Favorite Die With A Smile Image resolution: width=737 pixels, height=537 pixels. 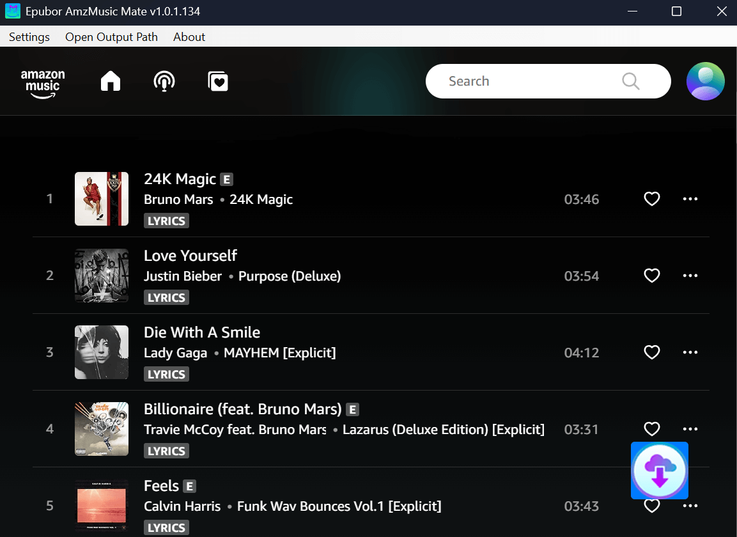pyautogui.click(x=651, y=352)
